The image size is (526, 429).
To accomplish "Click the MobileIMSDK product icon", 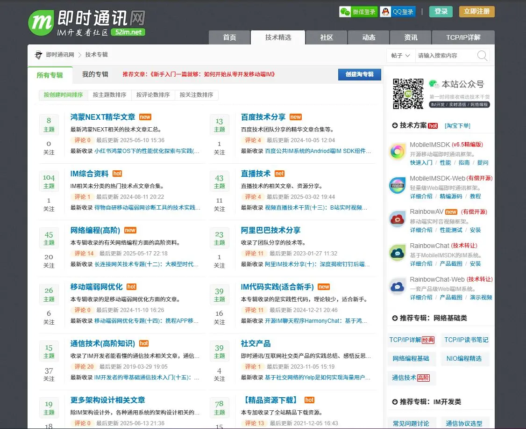I will pyautogui.click(x=397, y=152).
